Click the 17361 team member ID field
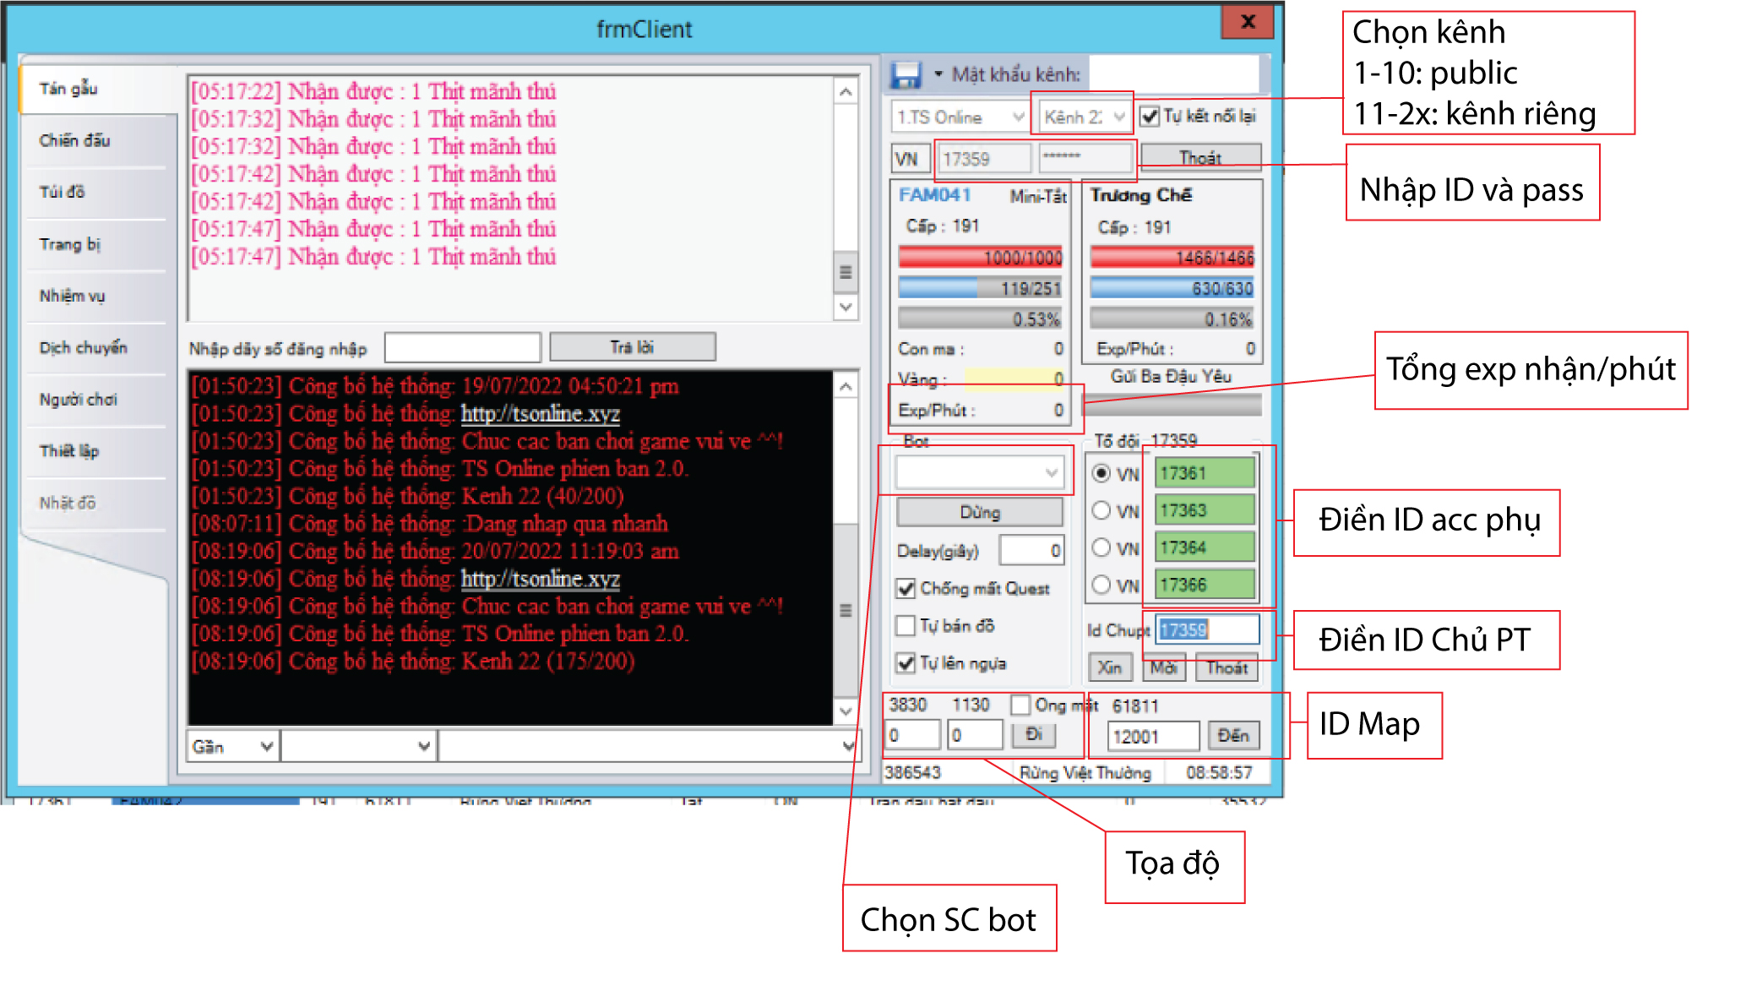The width and height of the screenshot is (1746, 986). coord(1204,473)
